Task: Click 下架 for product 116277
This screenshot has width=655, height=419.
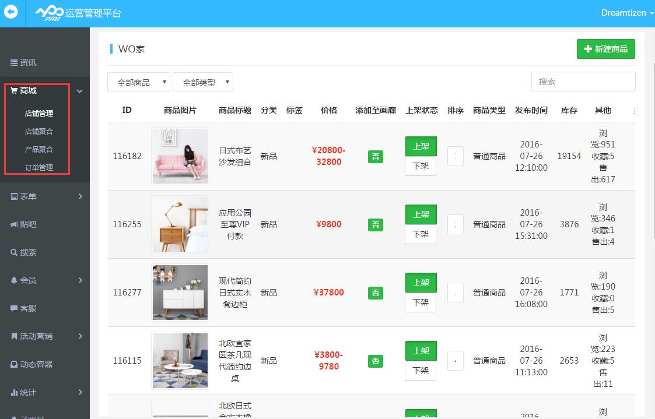Action: coord(421,302)
